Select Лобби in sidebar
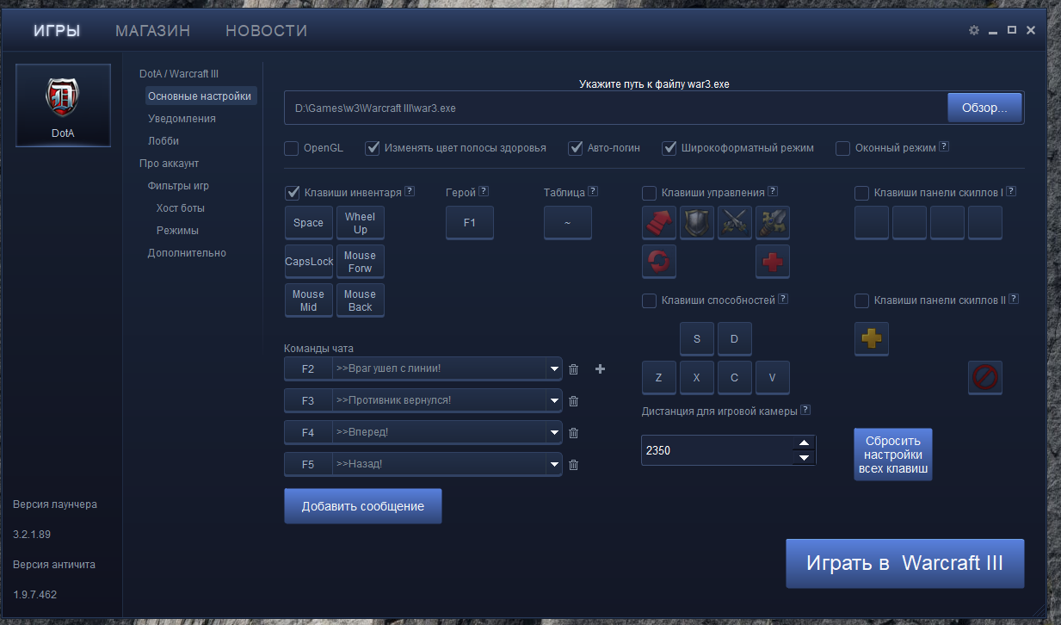 [163, 141]
